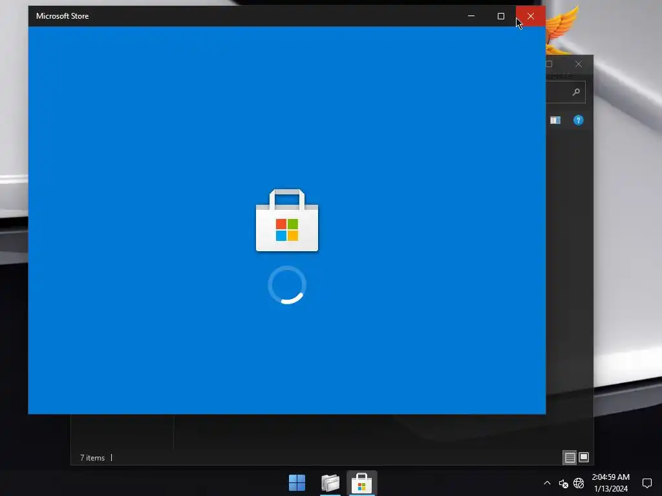This screenshot has width=662, height=496.
Task: Click the Microsoft Store title text
Action: pyautogui.click(x=63, y=16)
